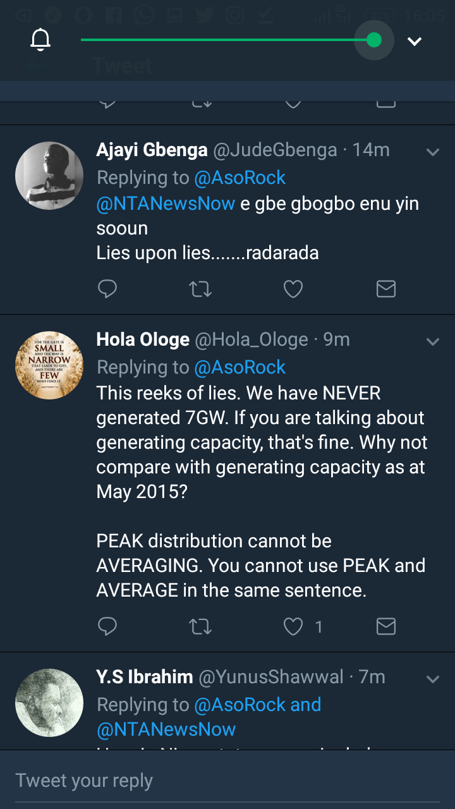Expand options arrow on Y.S Ibrahim's tweet
This screenshot has height=809, width=455.
click(x=433, y=679)
